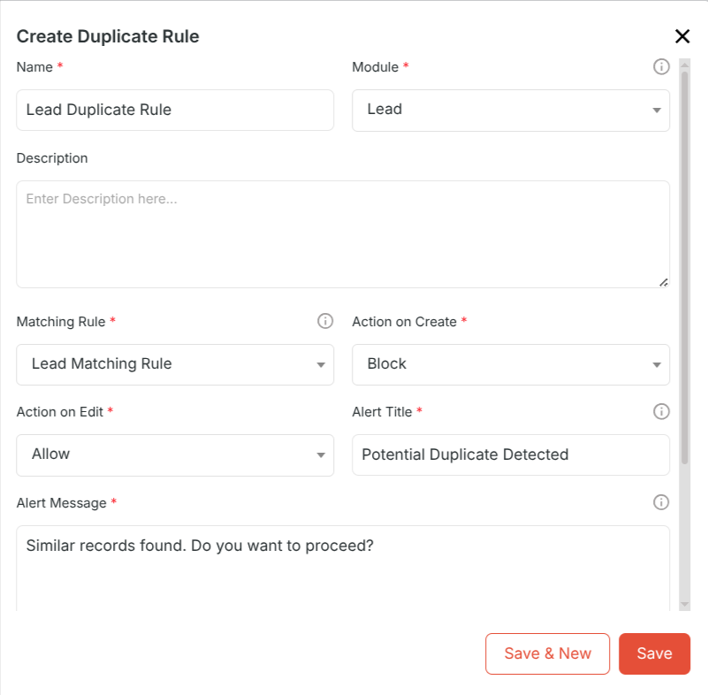This screenshot has width=708, height=695.
Task: Close the Create Duplicate Rule dialog
Action: coord(682,36)
